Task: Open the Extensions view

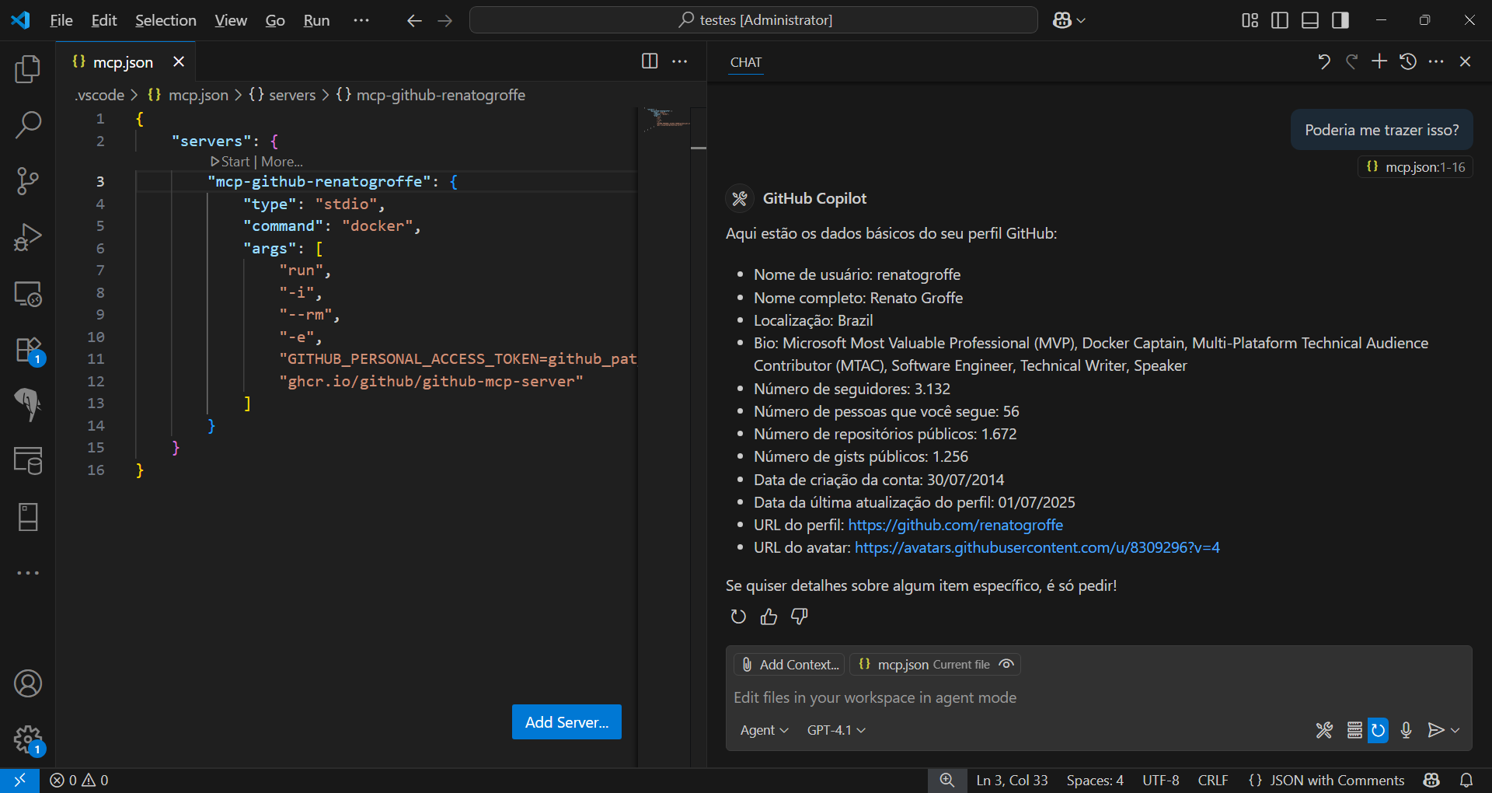Action: [28, 350]
